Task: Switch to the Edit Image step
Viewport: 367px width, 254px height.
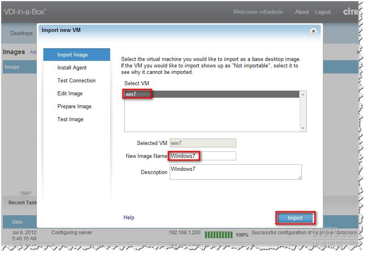Action: [x=70, y=94]
